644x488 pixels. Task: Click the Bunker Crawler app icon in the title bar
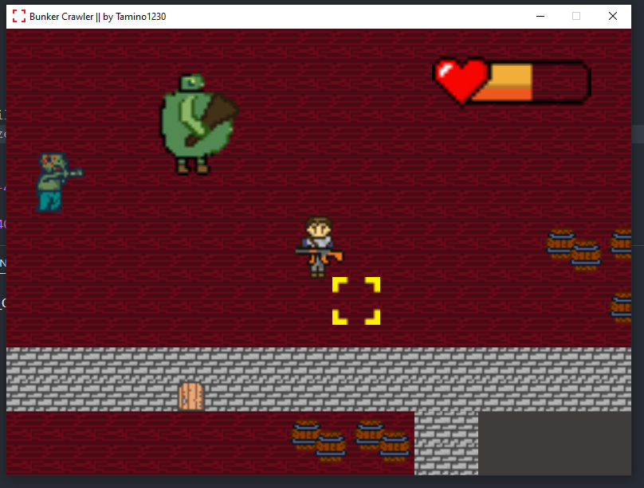18,16
